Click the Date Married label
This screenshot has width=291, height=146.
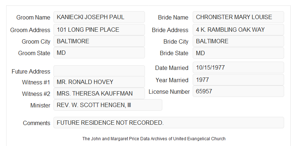tap(172, 68)
